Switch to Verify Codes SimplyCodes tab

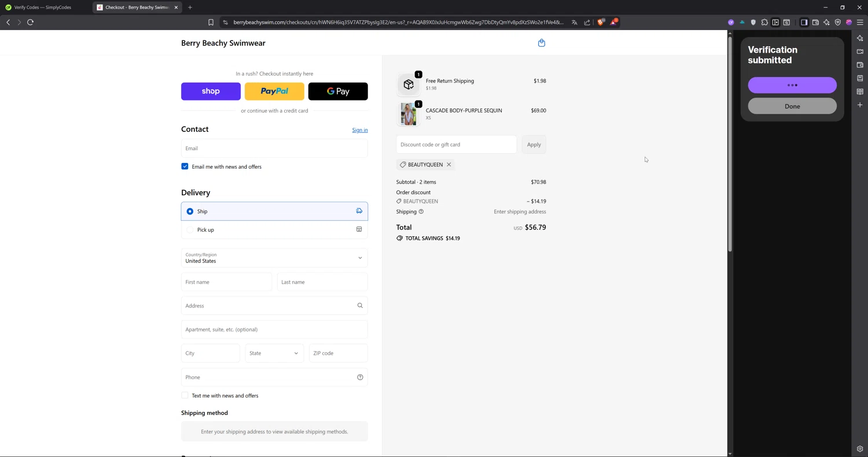click(43, 8)
